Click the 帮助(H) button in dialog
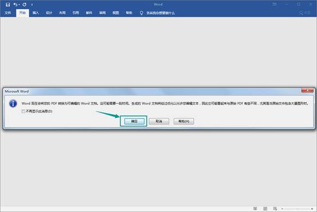Viewport: 317px width, 212px height. tap(184, 121)
